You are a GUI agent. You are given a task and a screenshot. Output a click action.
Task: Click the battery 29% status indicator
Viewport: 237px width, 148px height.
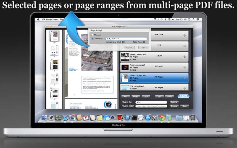179,19
